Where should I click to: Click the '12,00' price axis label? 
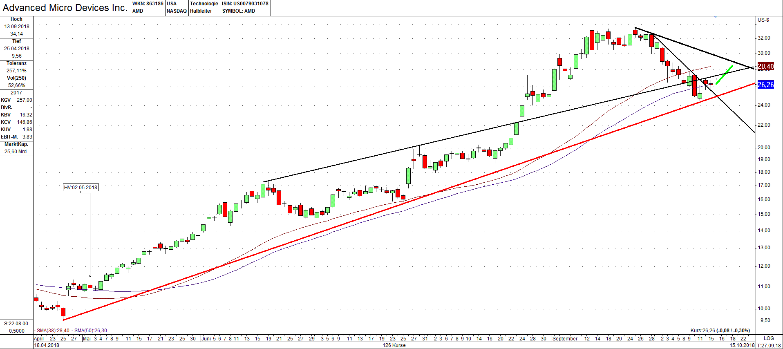tap(764, 266)
